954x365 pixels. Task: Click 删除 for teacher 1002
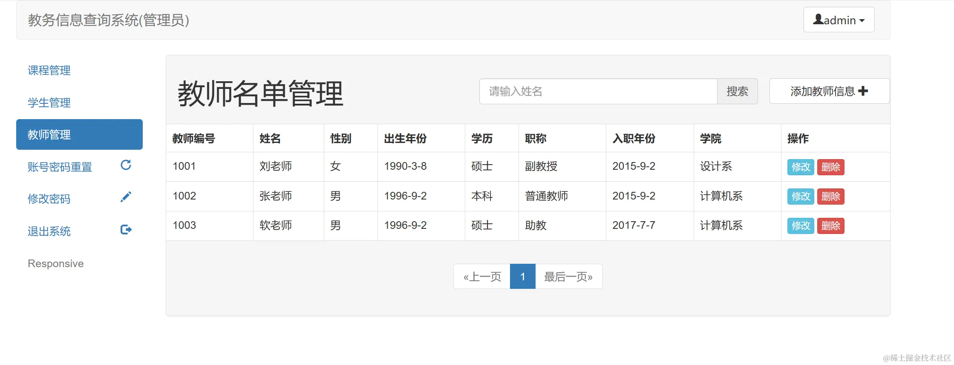click(x=830, y=197)
